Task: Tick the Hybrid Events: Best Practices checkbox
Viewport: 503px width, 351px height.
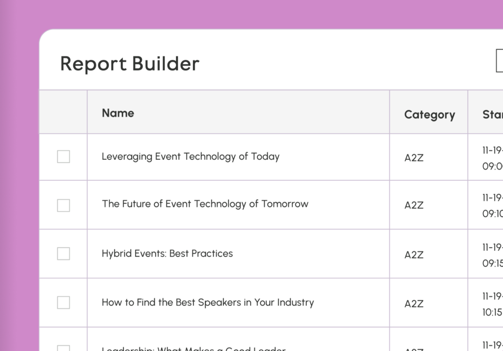Action: point(63,254)
